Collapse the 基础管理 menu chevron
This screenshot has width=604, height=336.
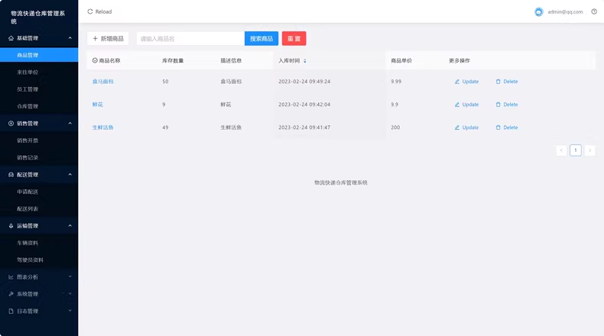[x=70, y=38]
